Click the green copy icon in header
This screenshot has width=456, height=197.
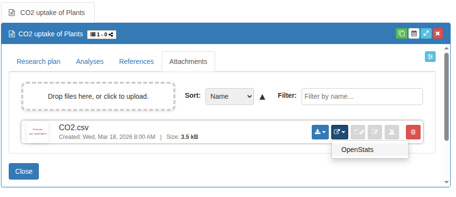(x=402, y=34)
